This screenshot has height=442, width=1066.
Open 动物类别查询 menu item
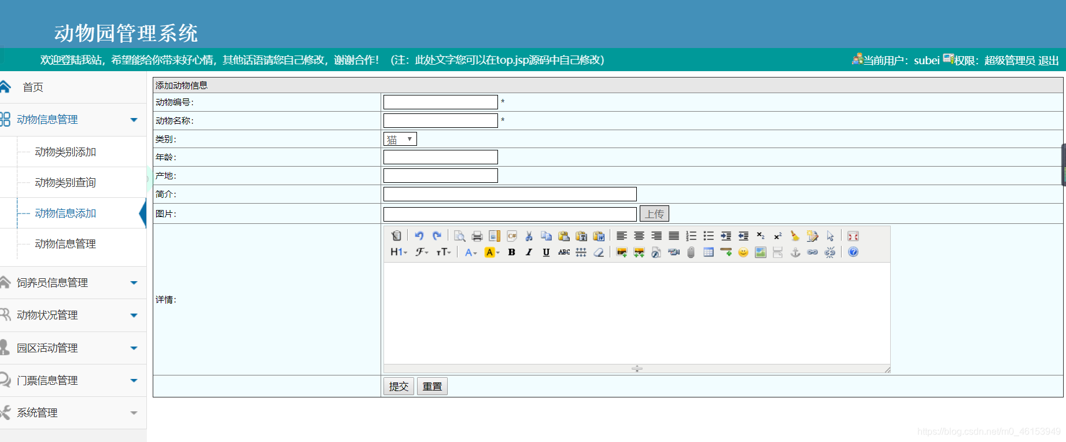coord(65,183)
